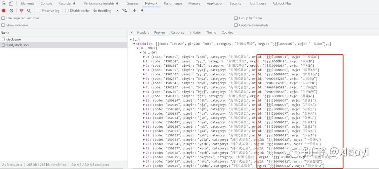
Task: Toggle the network filter funnel icon
Action: coord(21,11)
